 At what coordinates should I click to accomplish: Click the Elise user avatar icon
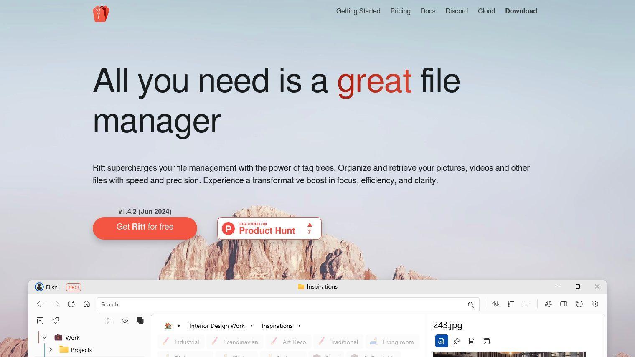pos(39,287)
